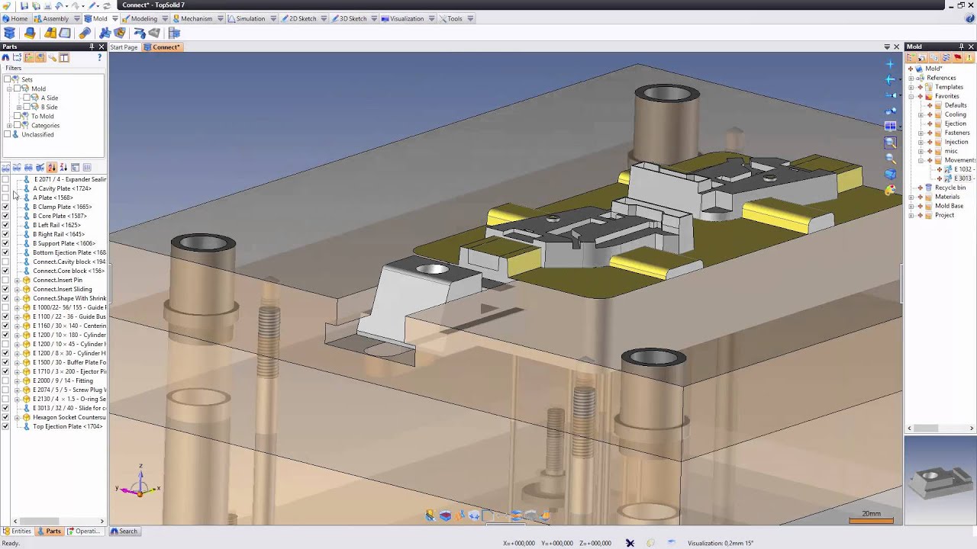Viewport: 977px width, 549px height.
Task: Switch to the Start Page tab
Action: [x=124, y=47]
